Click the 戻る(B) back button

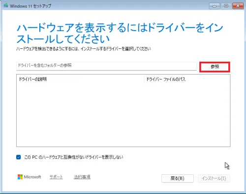[178, 178]
